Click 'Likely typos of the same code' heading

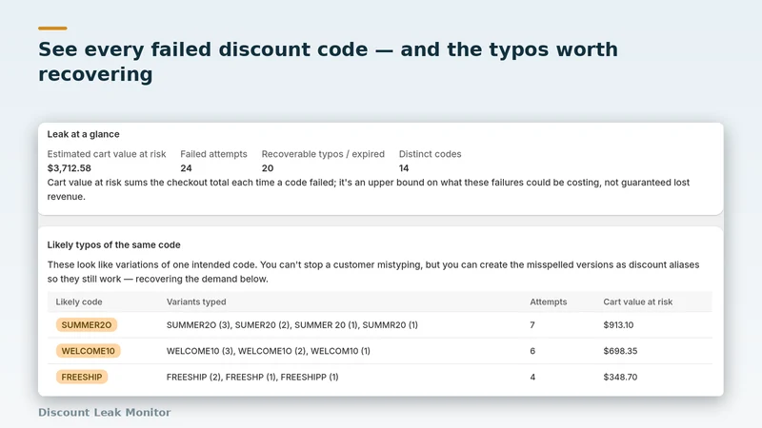[113, 245]
